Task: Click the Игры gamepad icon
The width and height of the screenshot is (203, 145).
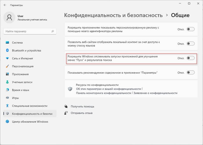Action: [7, 98]
